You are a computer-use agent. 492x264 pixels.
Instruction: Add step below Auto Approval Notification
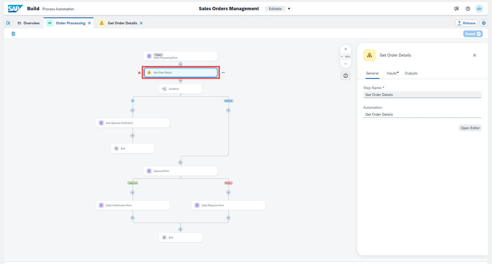[133, 136]
